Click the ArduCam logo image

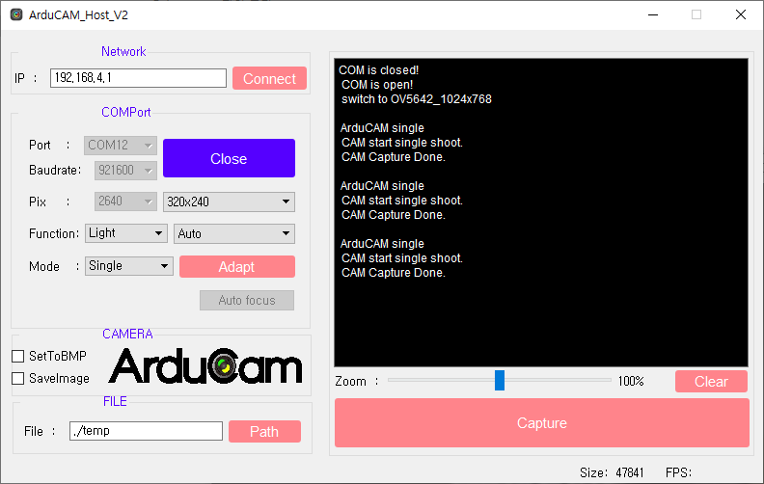tap(205, 365)
